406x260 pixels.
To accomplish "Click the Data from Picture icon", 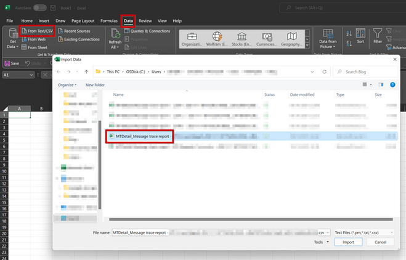I will (x=328, y=34).
